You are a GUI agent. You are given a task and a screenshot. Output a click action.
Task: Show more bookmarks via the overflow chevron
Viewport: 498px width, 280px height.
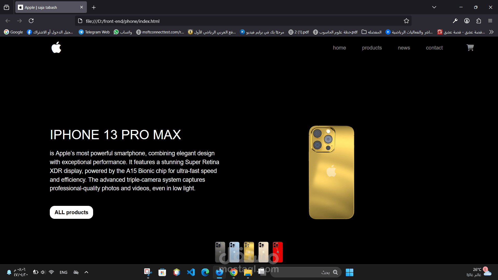[x=491, y=32]
